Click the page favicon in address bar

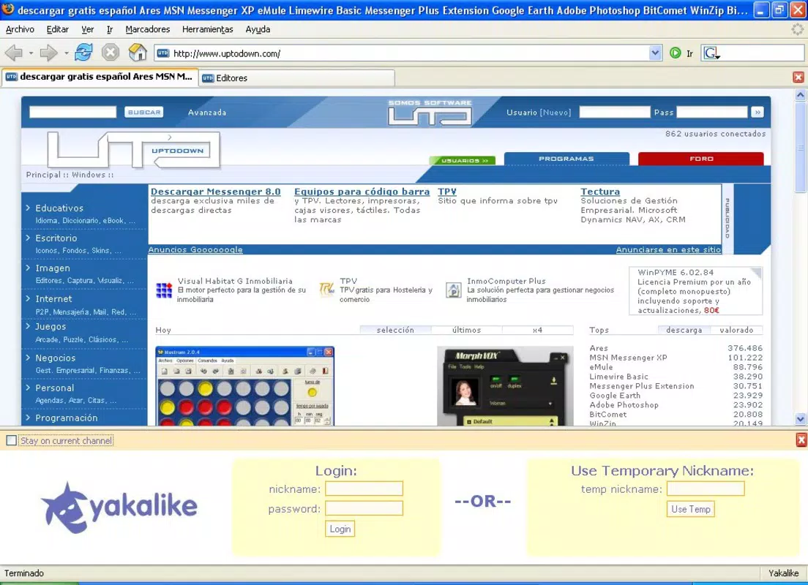(162, 53)
